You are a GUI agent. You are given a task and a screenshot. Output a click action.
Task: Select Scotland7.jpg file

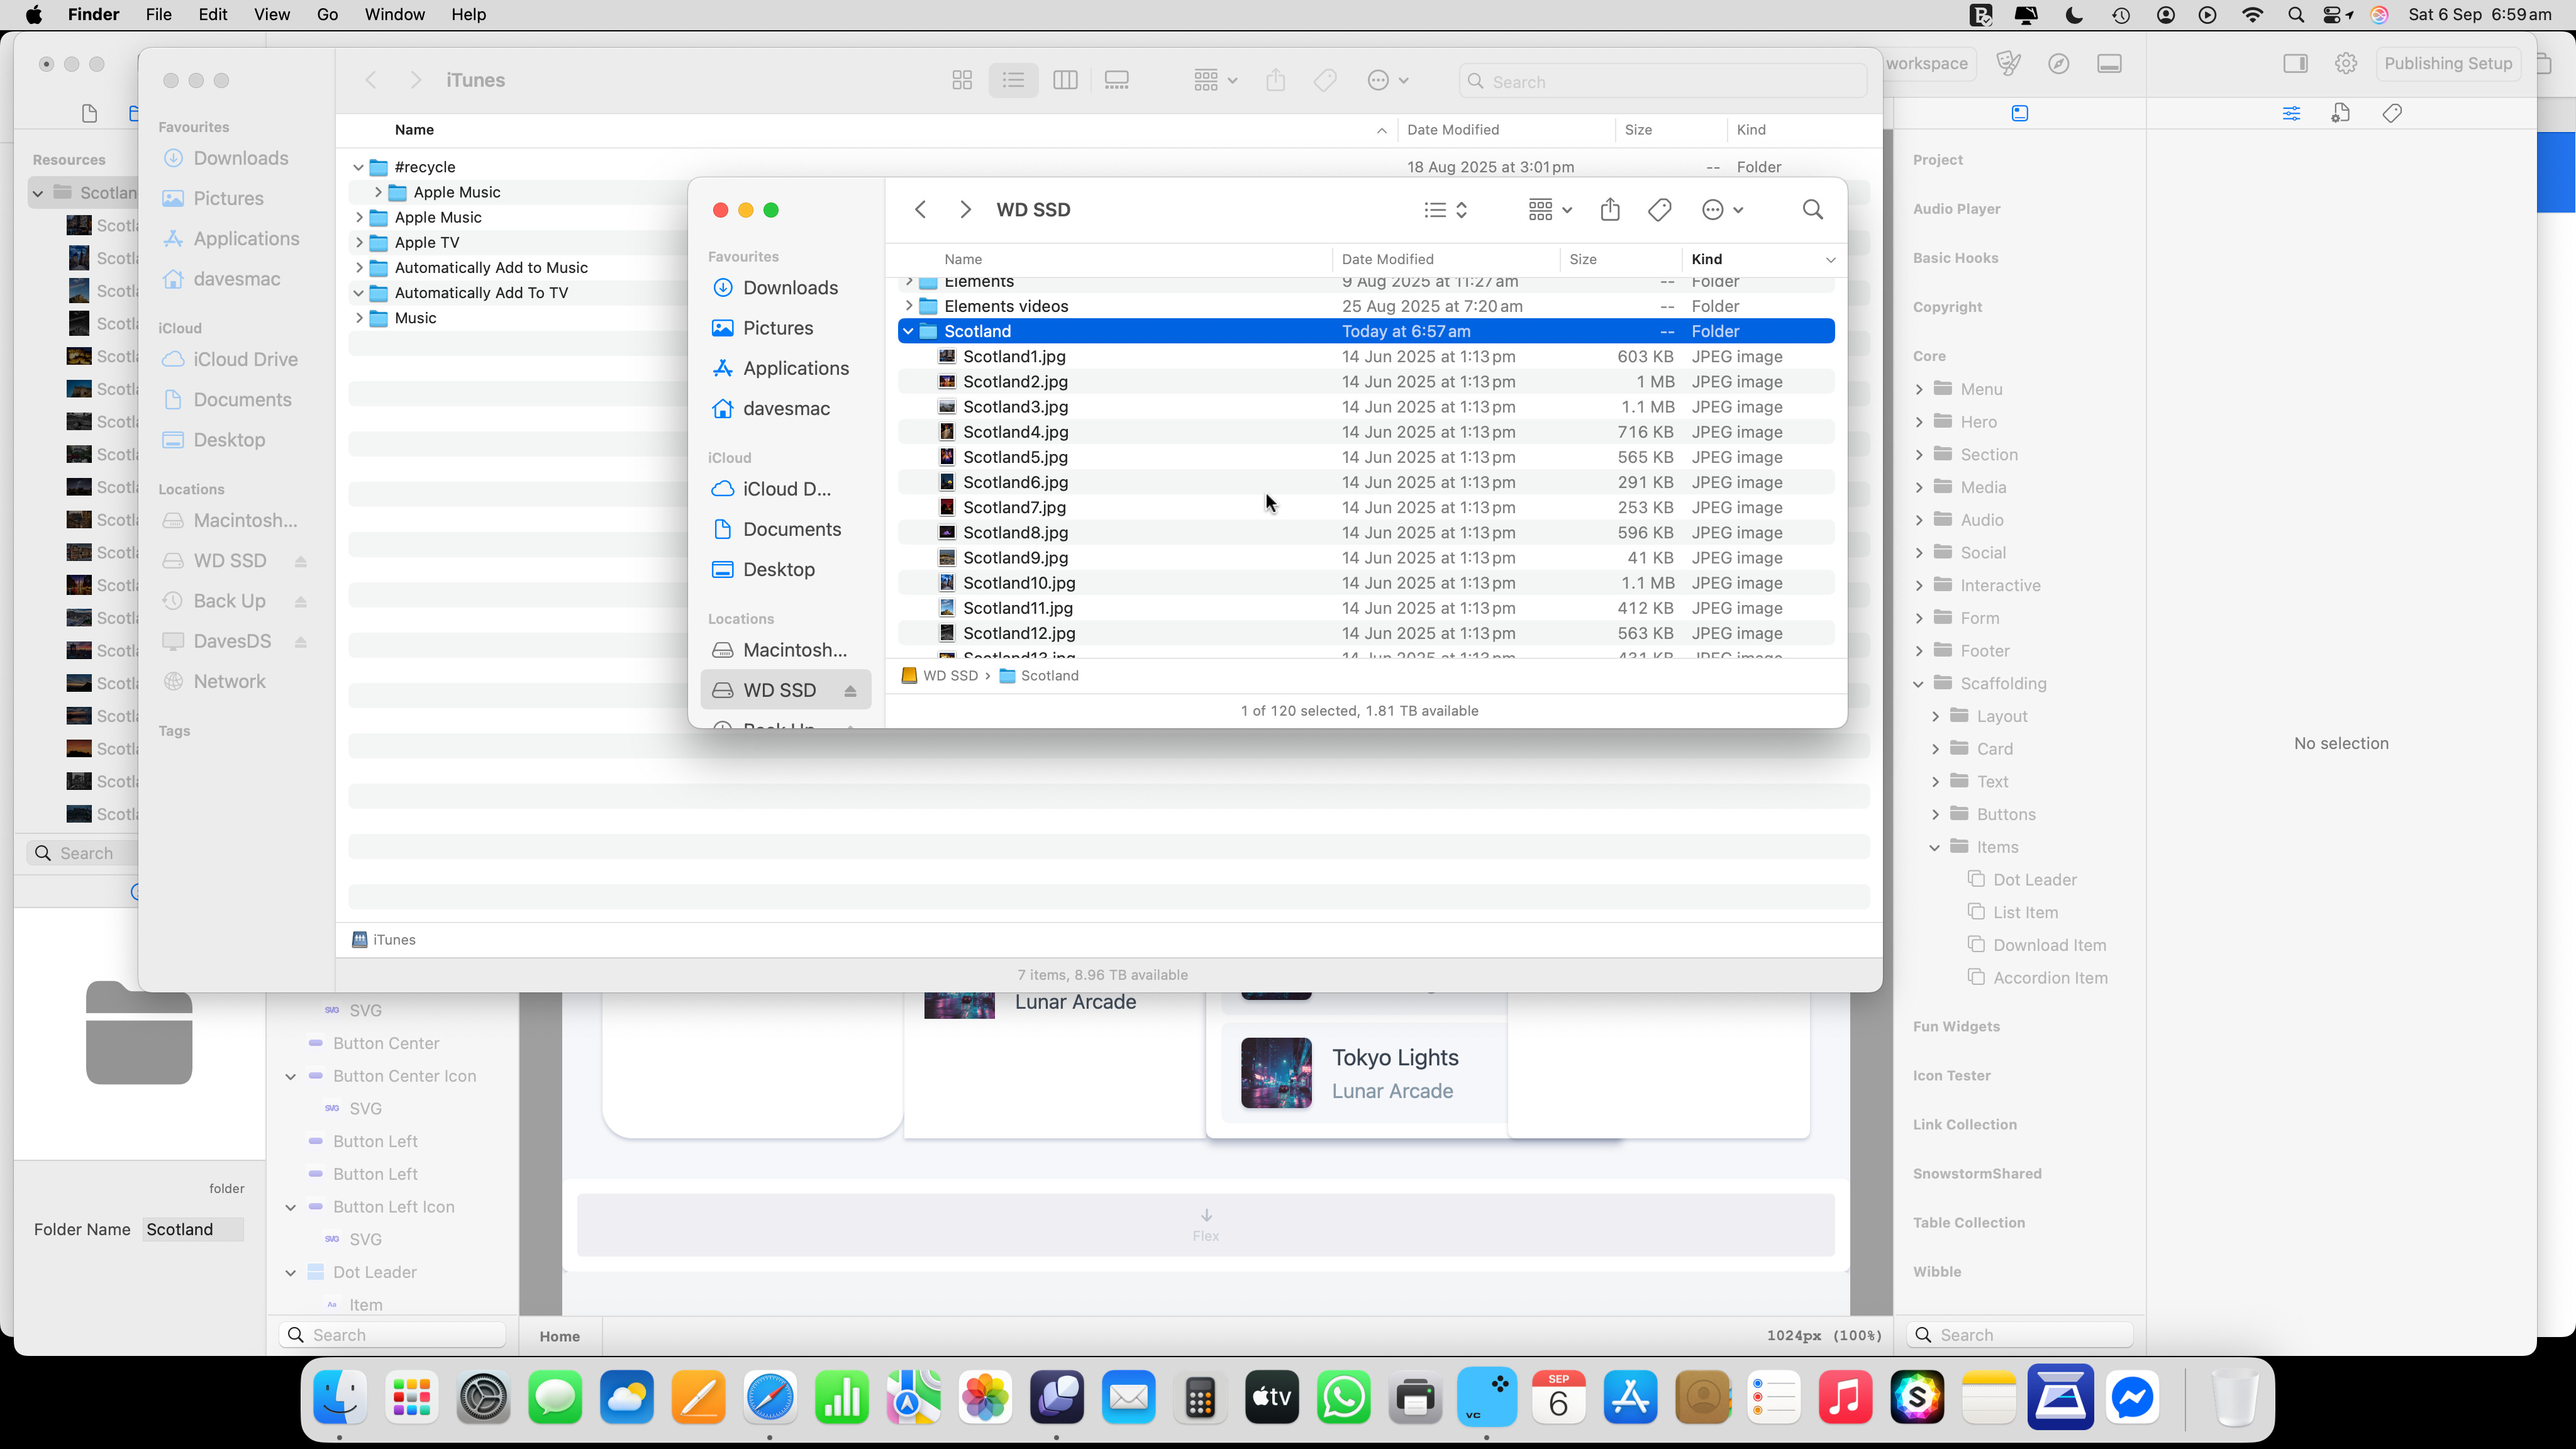(x=1014, y=507)
